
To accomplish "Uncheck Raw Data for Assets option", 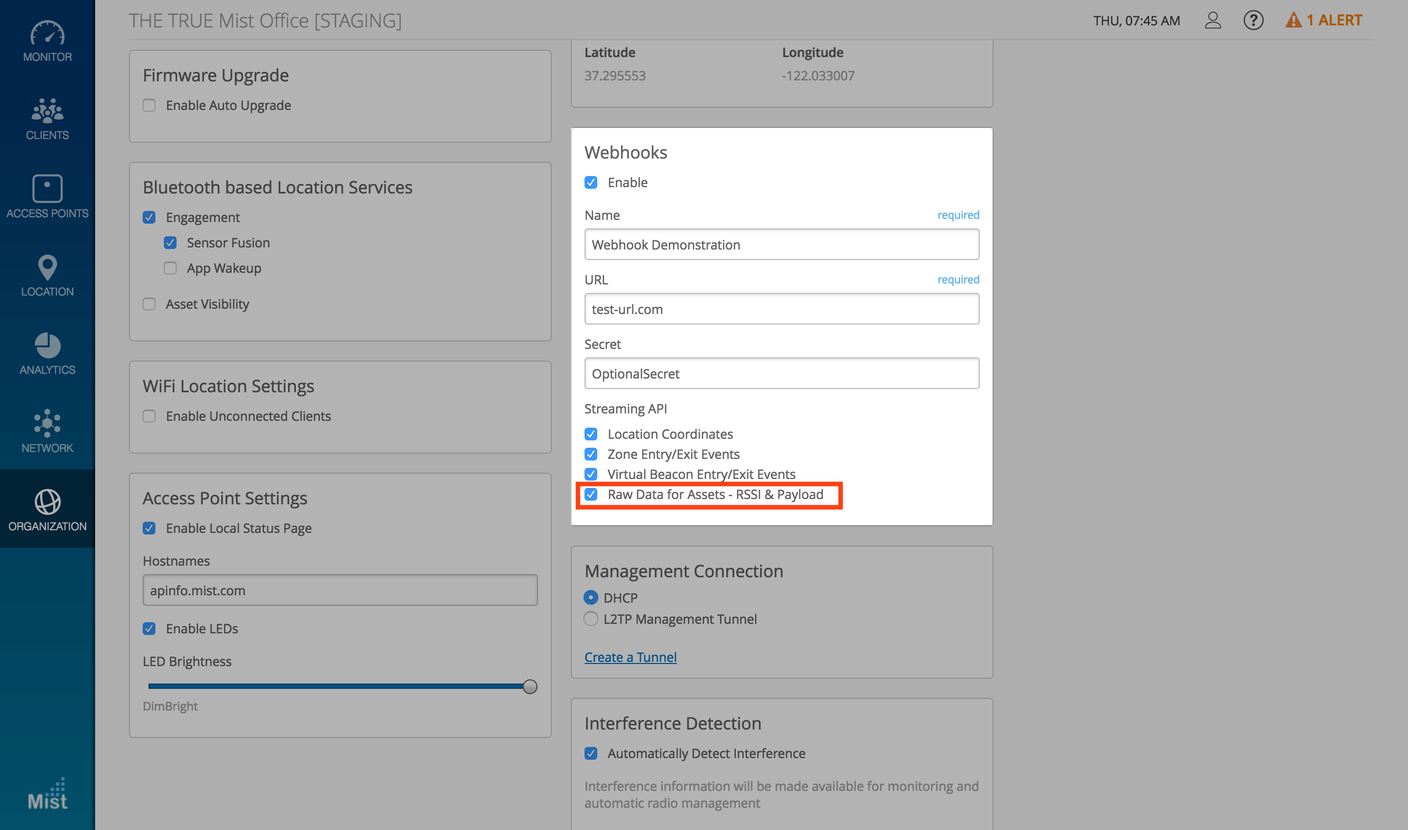I will coord(590,494).
